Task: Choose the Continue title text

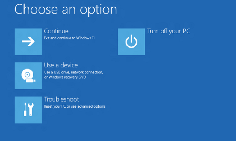Action: coord(56,31)
